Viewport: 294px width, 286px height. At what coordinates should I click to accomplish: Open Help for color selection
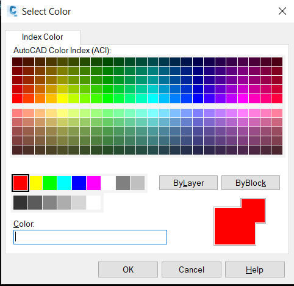[x=255, y=269]
